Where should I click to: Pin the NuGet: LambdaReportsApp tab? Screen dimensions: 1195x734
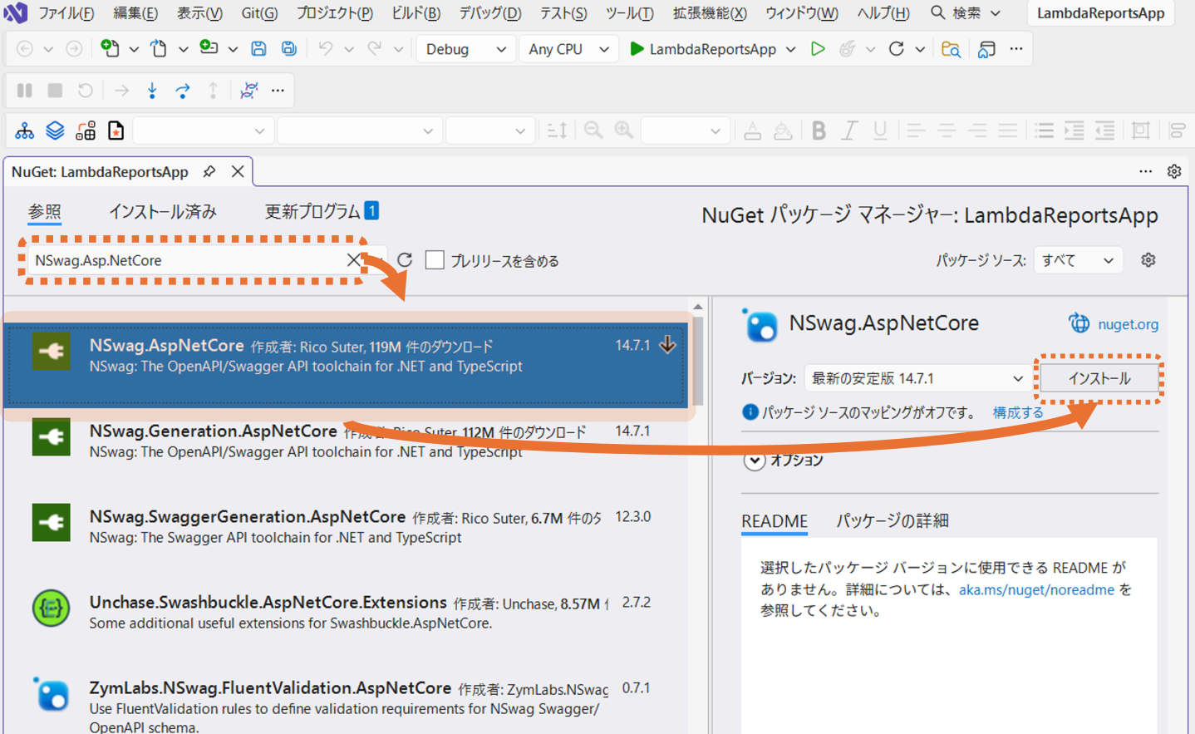209,171
